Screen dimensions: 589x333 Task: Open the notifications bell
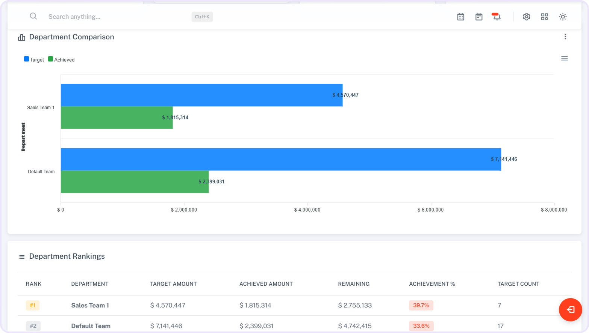click(x=497, y=16)
